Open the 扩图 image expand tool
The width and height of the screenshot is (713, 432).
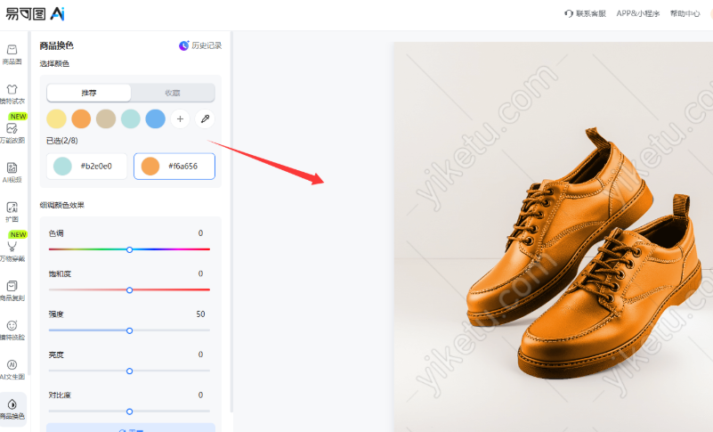[12, 211]
